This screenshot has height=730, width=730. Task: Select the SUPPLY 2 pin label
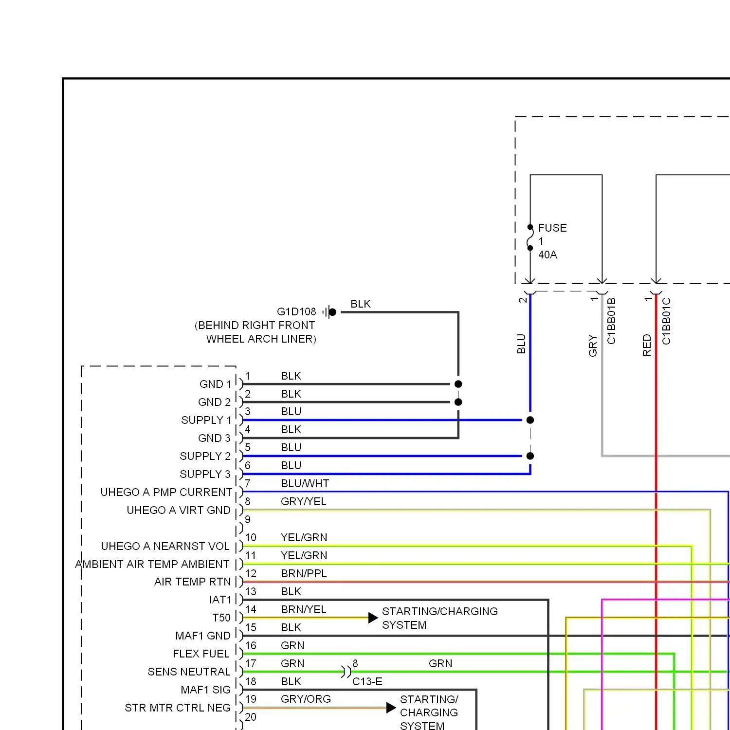coord(205,456)
